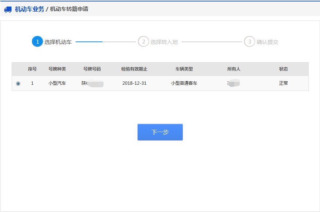
Task: Click the 机动车转籍申请 breadcrumb title
Action: [69, 9]
